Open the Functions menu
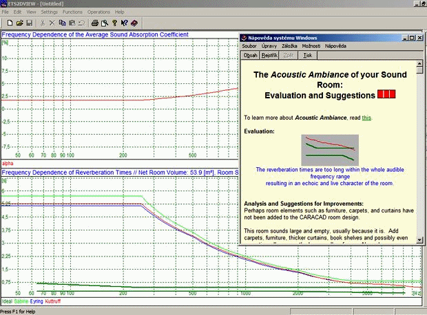This screenshot has width=427, height=315. (72, 12)
